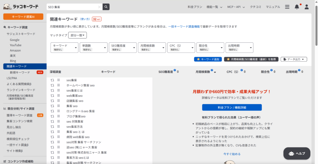
Task: Click the search magnifier button
Action: point(106,7)
